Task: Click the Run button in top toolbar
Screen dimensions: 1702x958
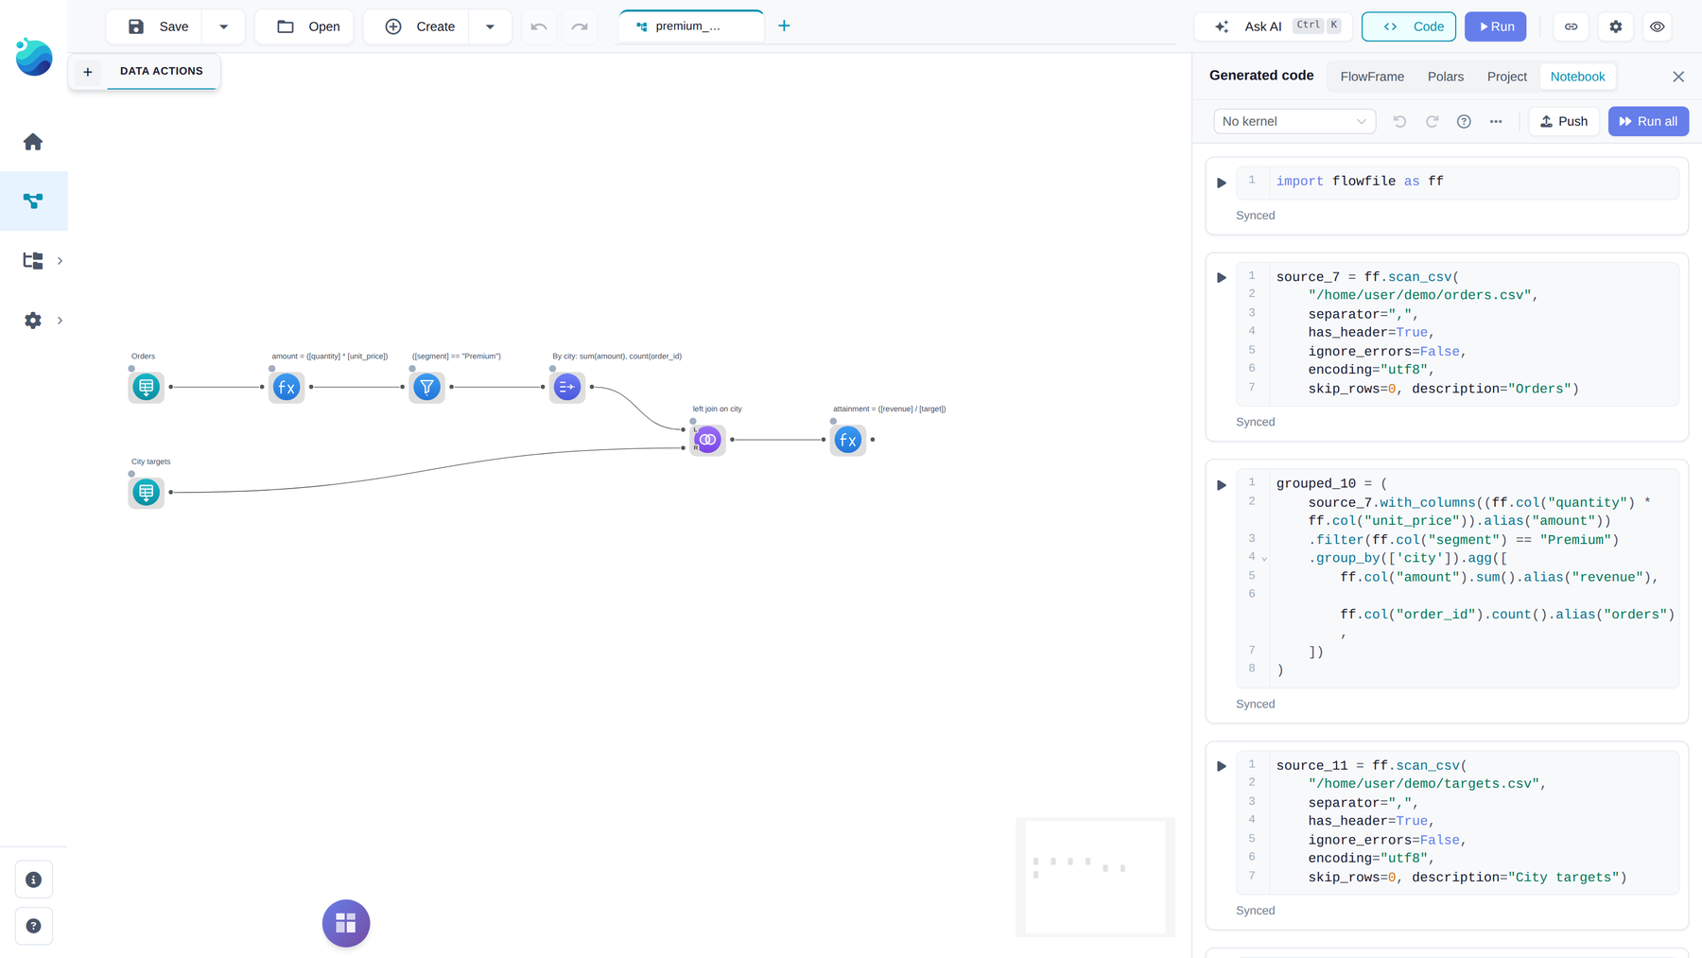Action: 1496,26
